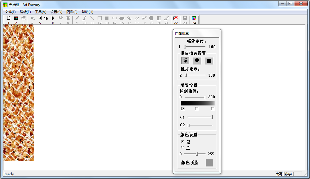Click the C1 slider handle
310x179 pixels.
[212, 117]
